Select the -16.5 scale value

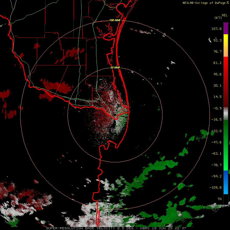[216, 120]
